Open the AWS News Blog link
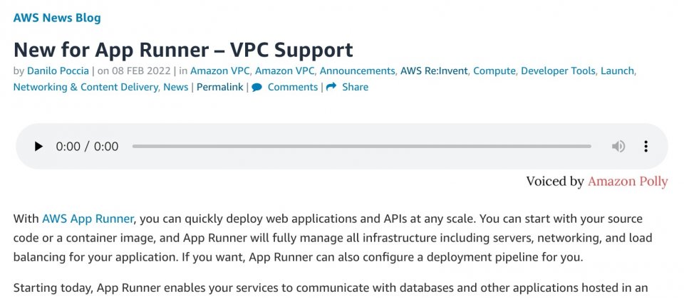 click(57, 18)
